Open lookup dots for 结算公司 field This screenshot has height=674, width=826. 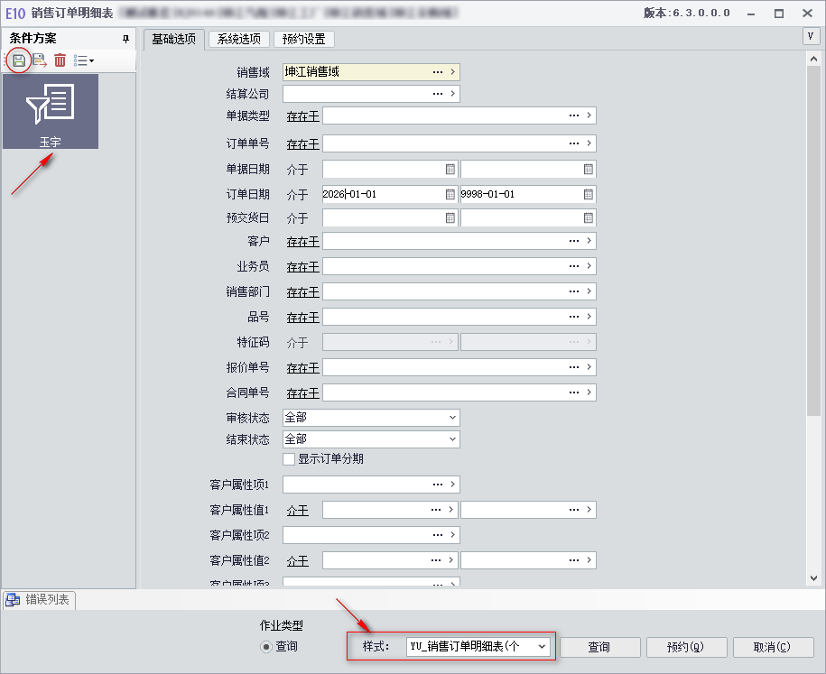[x=438, y=94]
